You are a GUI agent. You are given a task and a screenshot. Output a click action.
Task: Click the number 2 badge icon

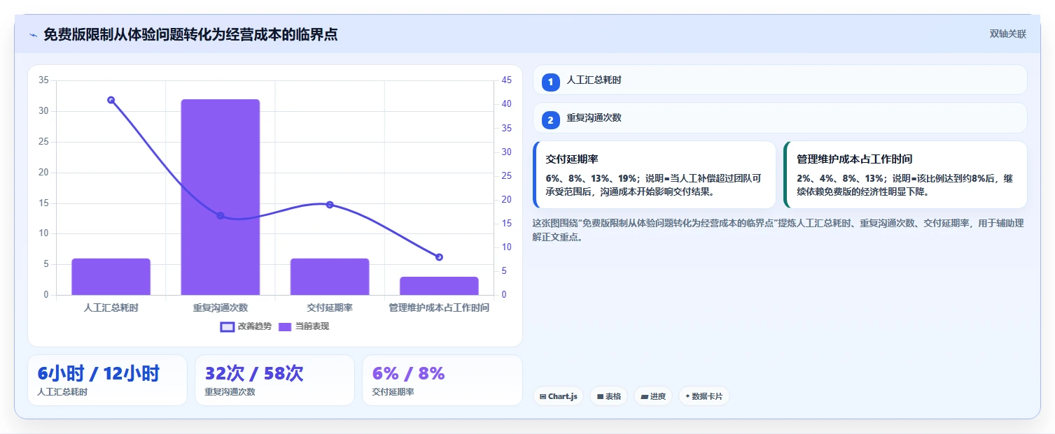(x=550, y=120)
